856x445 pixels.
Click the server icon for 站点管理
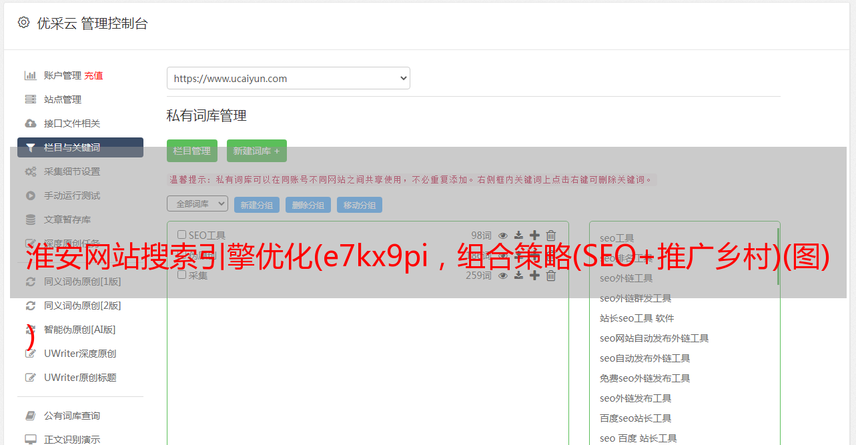click(30, 99)
